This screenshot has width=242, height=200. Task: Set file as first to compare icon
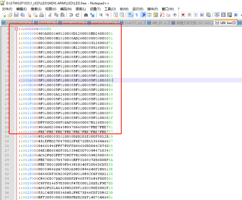tap(217, 15)
